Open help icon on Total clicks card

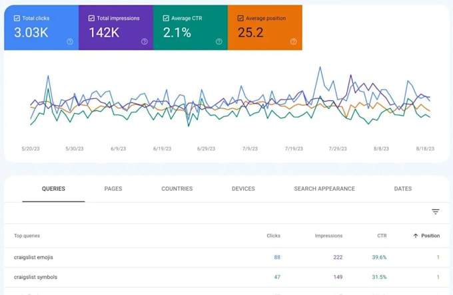[70, 41]
